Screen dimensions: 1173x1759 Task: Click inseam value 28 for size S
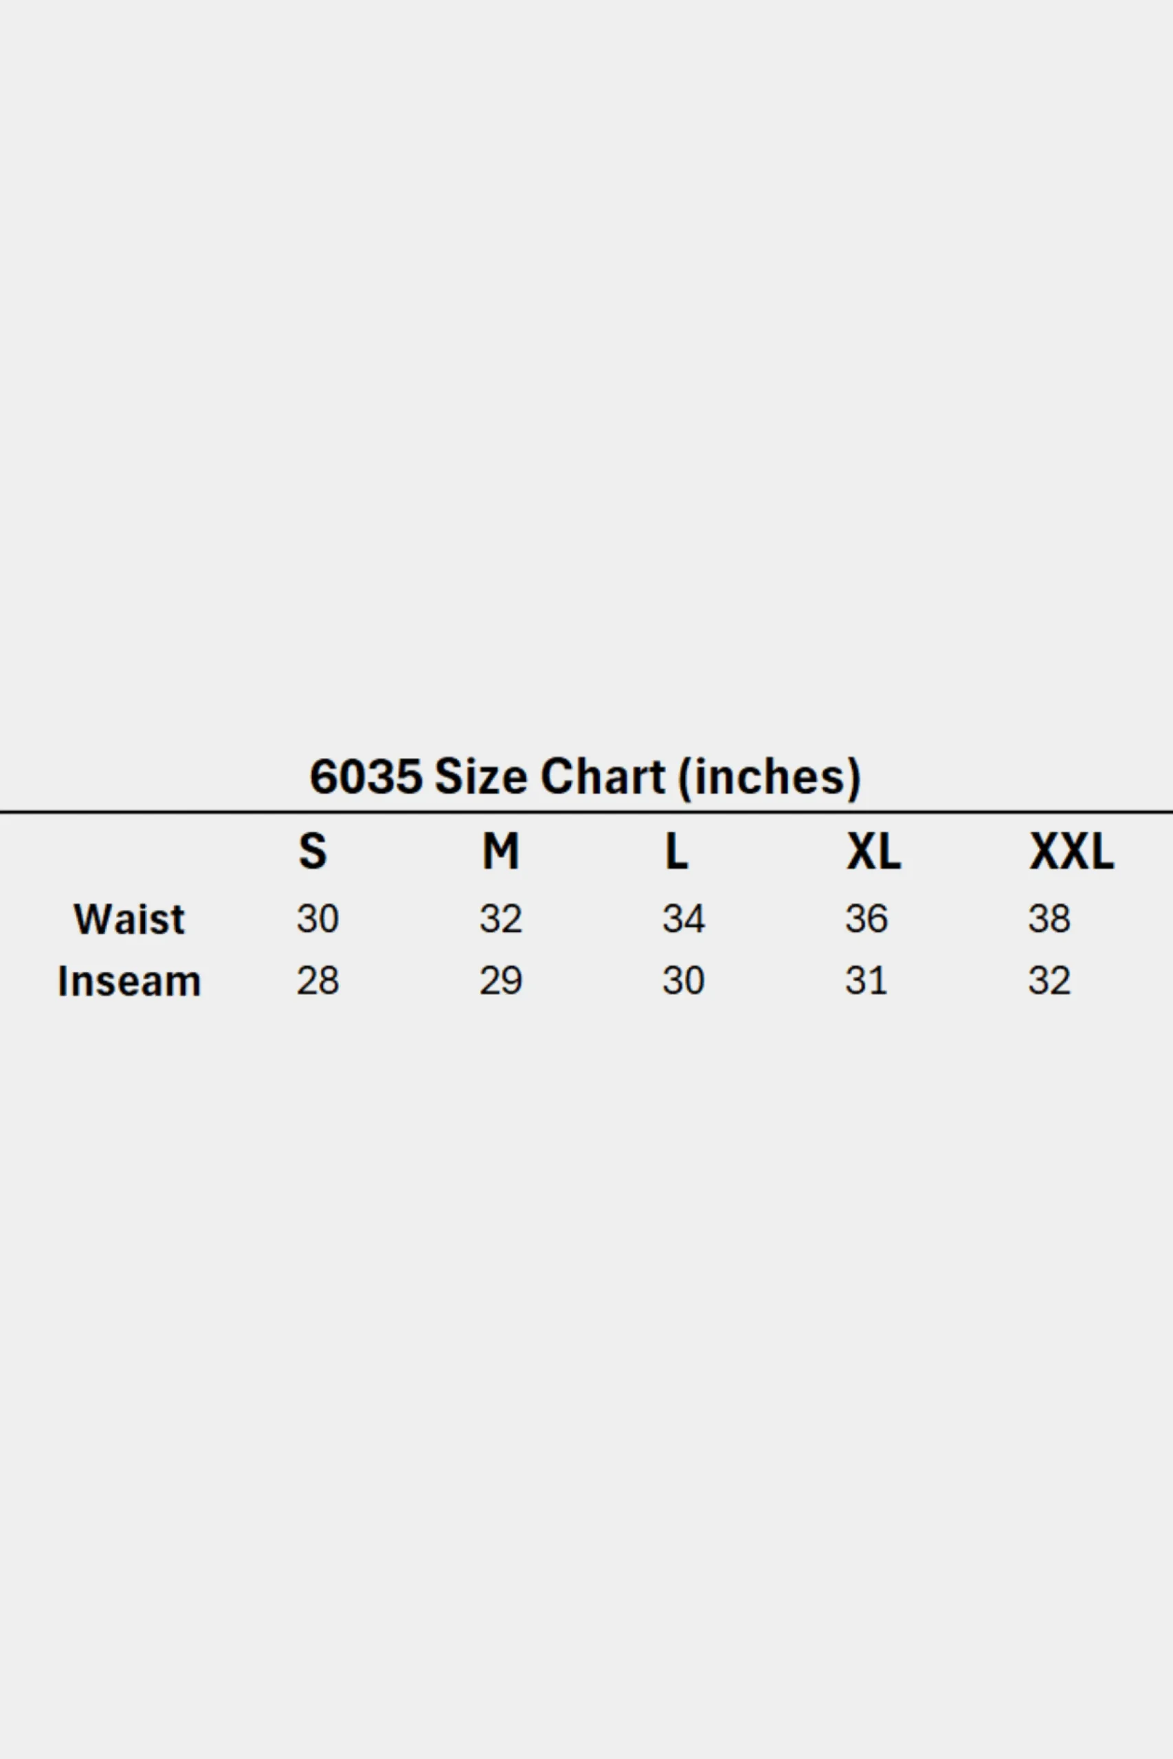(318, 981)
